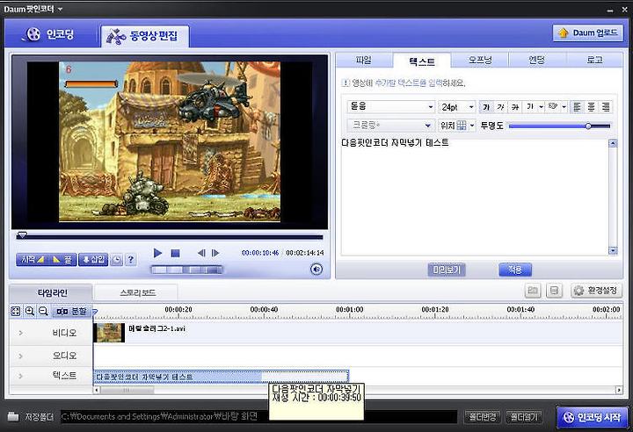Image resolution: width=633 pixels, height=432 pixels.
Task: Click the timeline horizontal scrollbar thumb
Action: (127, 390)
